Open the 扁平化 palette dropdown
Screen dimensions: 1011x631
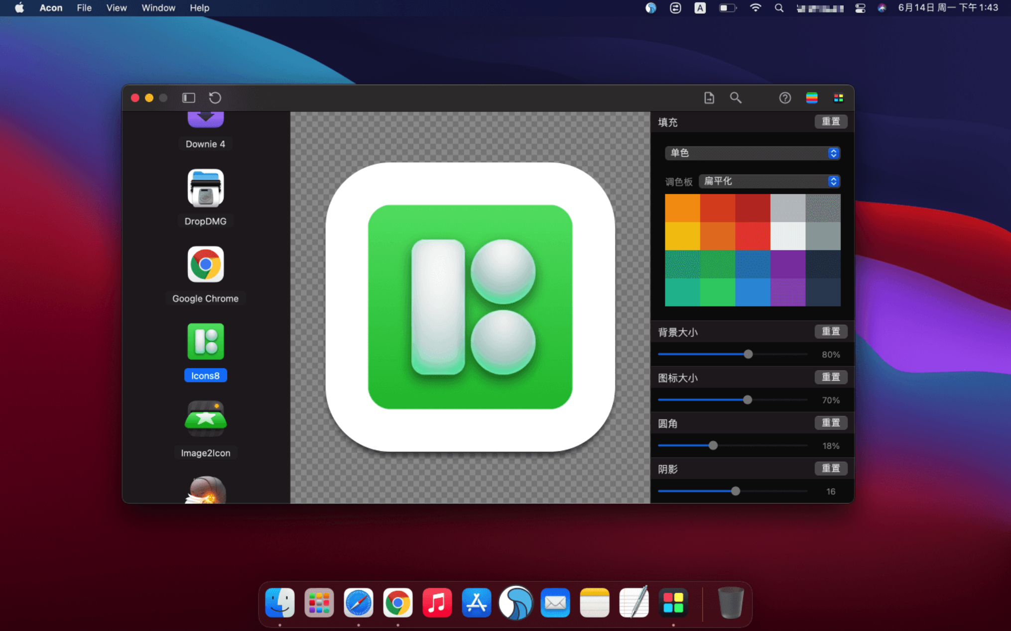[769, 181]
